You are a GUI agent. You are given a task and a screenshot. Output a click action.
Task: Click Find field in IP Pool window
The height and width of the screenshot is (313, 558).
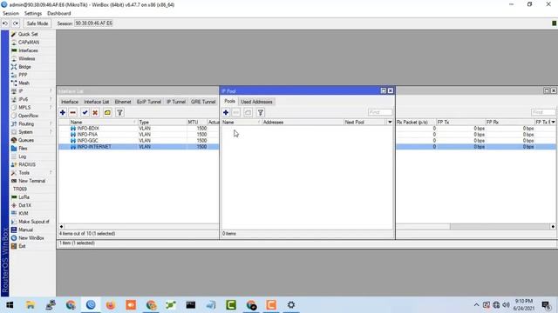tap(380, 112)
